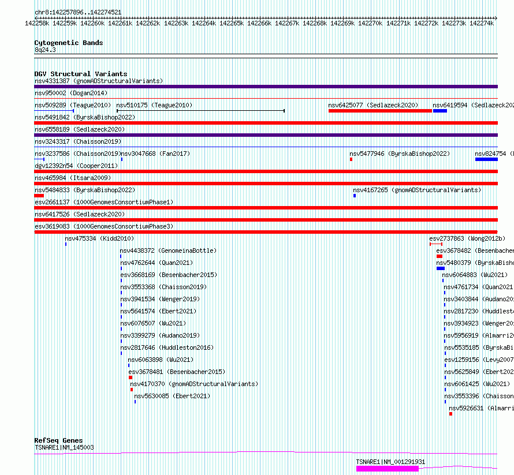Click the magenta TSNARE1|NM_001291931 exon block
514x475 pixels.
388,469
